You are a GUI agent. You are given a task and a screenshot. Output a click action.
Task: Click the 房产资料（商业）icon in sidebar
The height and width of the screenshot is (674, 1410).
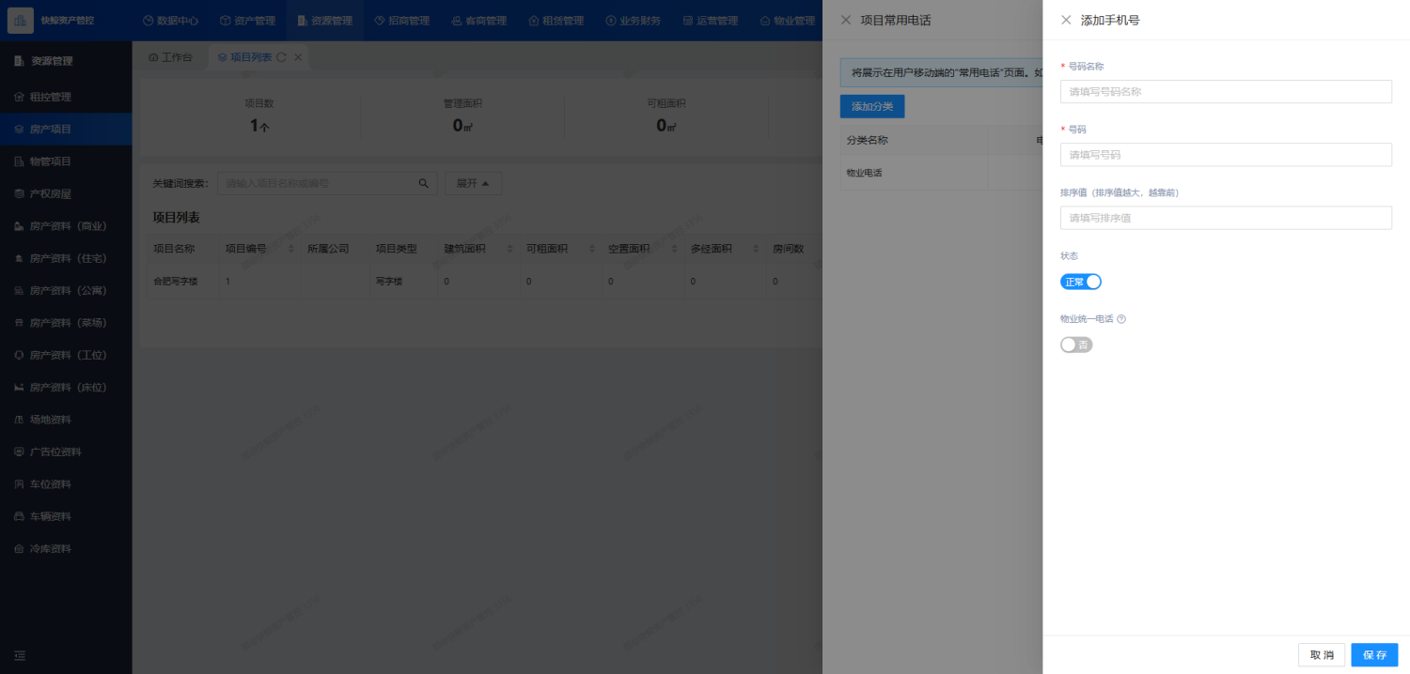tap(19, 226)
